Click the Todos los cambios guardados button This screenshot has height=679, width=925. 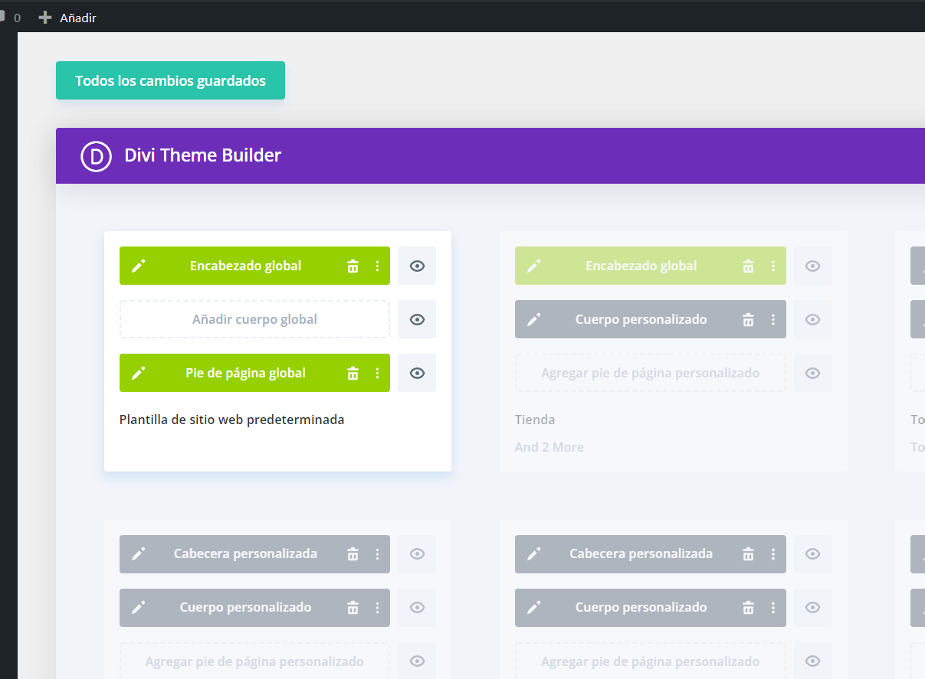click(170, 80)
